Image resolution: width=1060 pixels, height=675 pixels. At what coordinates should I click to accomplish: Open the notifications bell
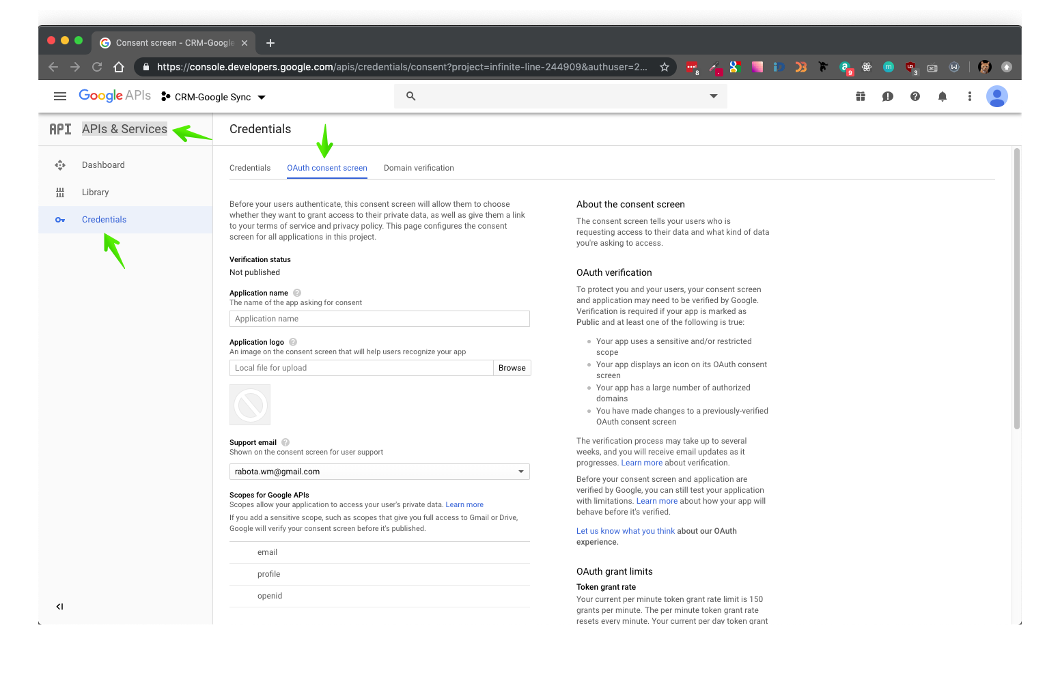point(943,96)
